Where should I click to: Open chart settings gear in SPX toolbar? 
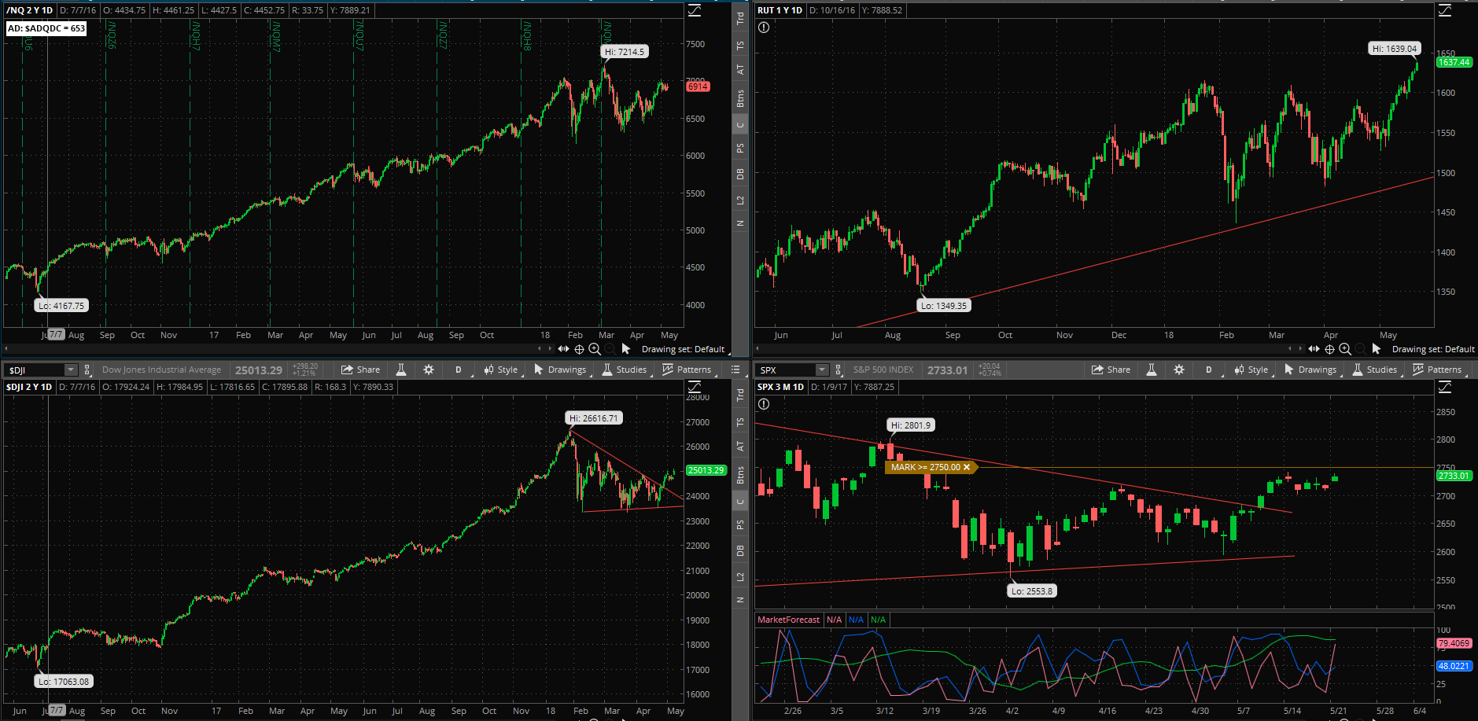tap(1179, 370)
